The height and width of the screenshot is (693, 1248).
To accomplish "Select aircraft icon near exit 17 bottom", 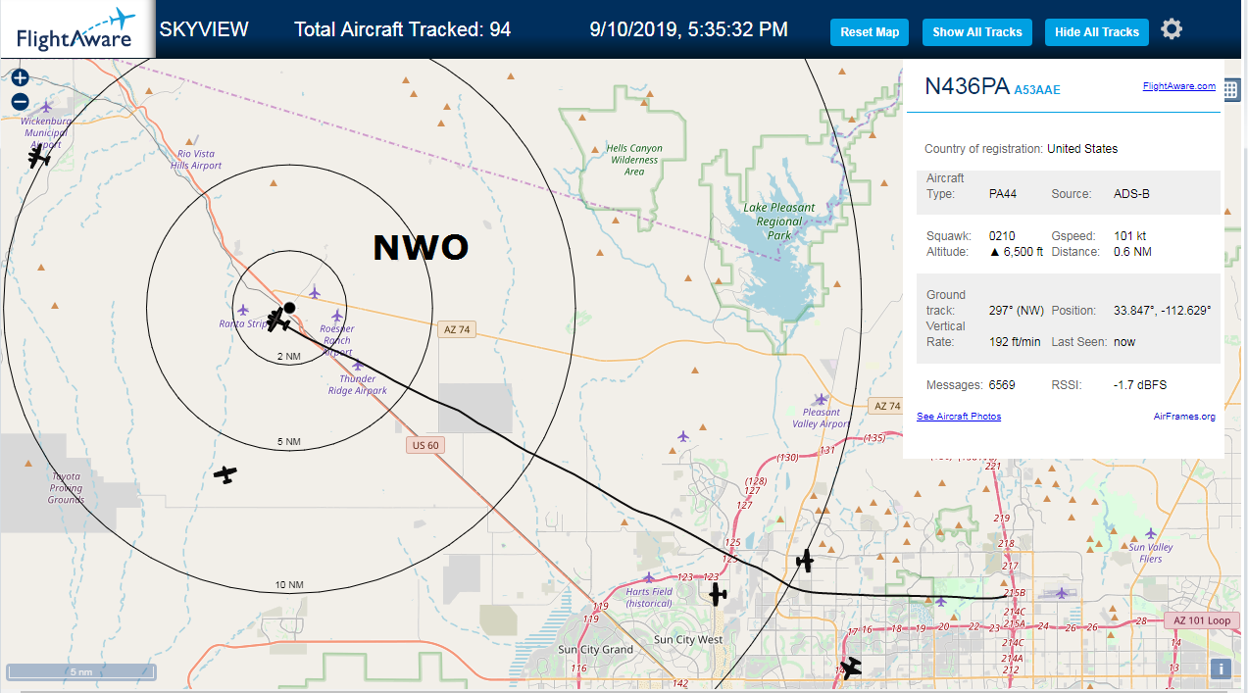I will coord(850,668).
